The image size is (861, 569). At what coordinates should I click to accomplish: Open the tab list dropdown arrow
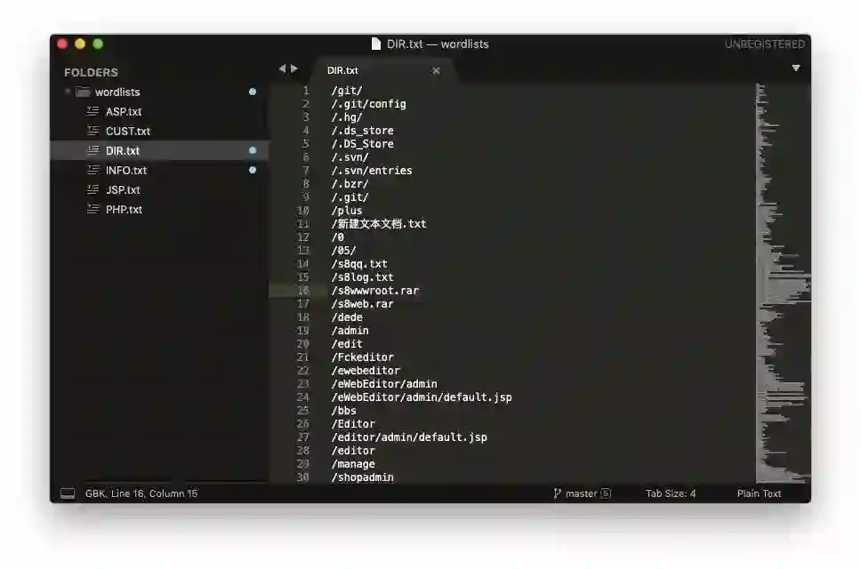click(796, 68)
